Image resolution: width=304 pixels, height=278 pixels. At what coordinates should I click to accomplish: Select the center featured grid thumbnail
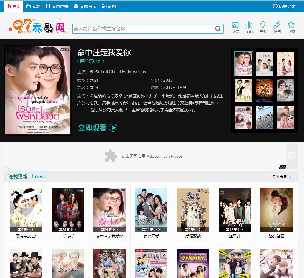click(265, 91)
